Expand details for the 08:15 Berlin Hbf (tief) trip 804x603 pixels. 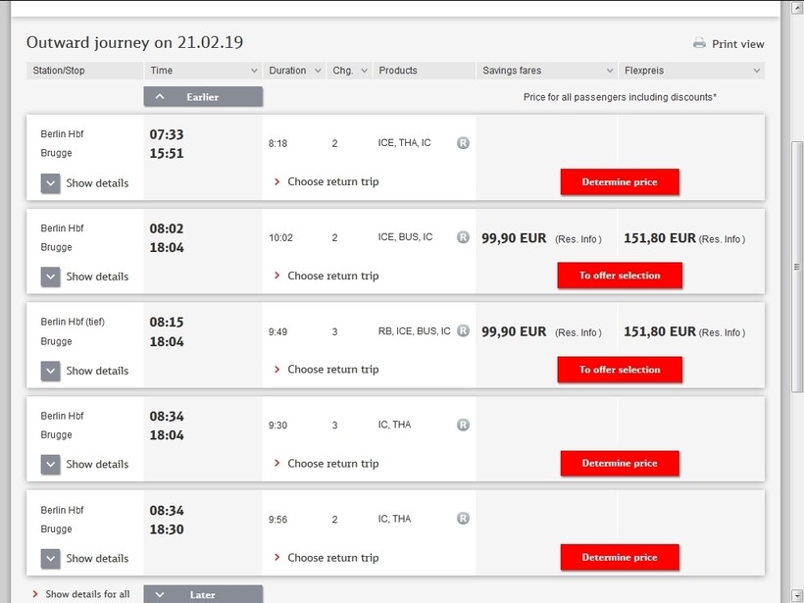pos(51,371)
